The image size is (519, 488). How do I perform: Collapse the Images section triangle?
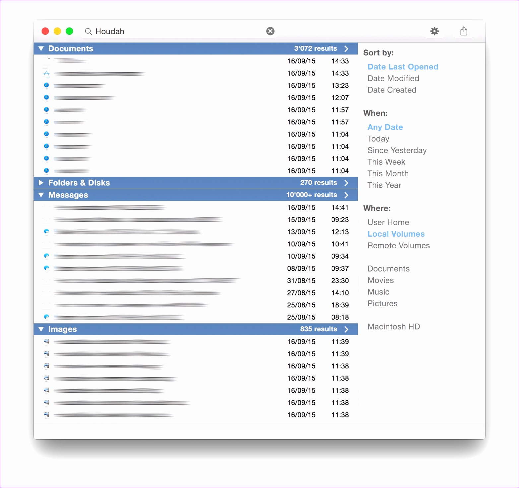click(41, 329)
